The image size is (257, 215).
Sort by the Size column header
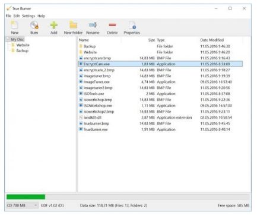[151, 40]
